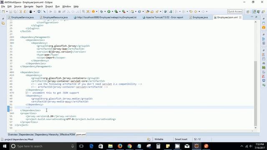The image size is (267, 150).
Task: Collapse the dependencies fold on line 40
Action: 13,72
